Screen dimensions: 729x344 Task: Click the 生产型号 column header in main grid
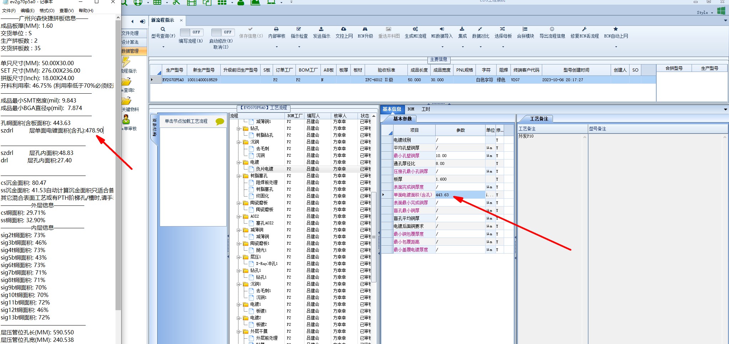click(174, 70)
